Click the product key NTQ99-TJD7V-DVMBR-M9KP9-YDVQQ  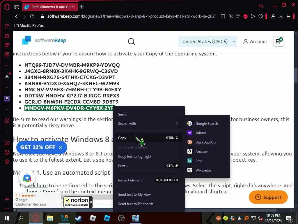pyautogui.click(x=72, y=65)
